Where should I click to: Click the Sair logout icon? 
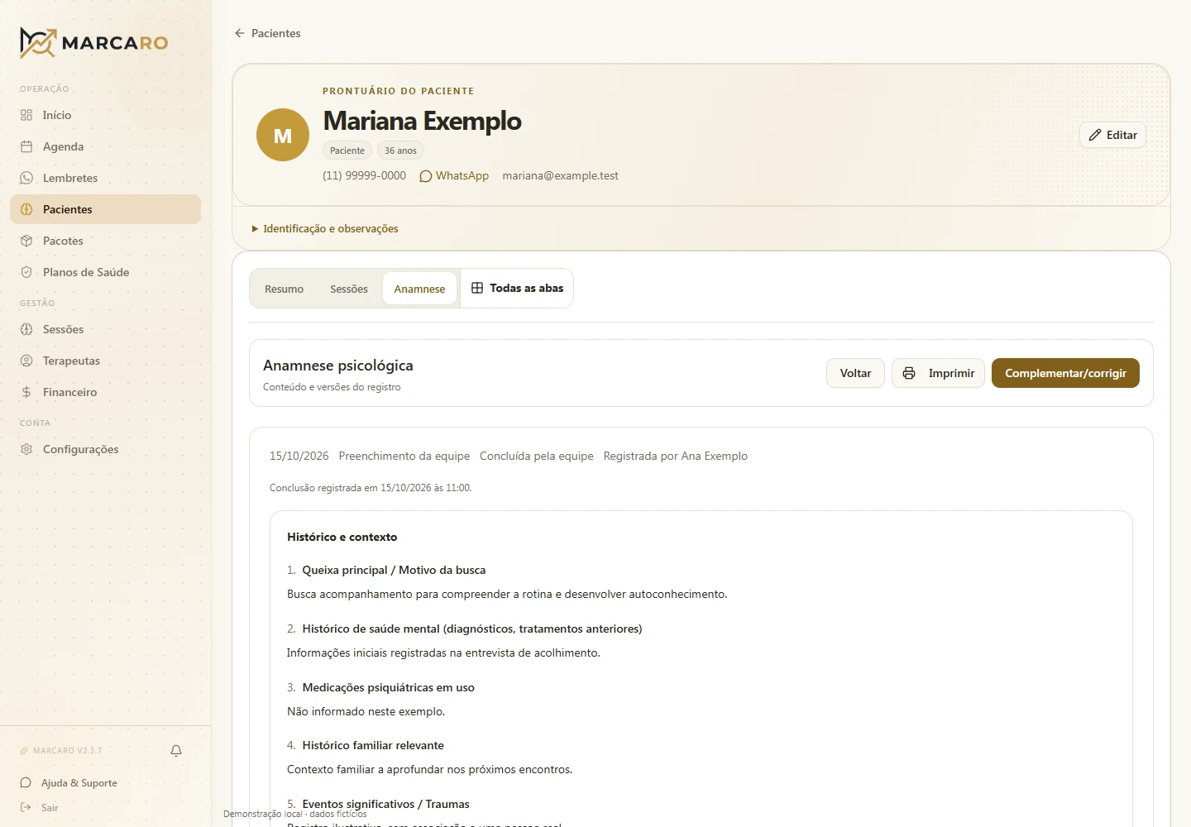tap(26, 808)
